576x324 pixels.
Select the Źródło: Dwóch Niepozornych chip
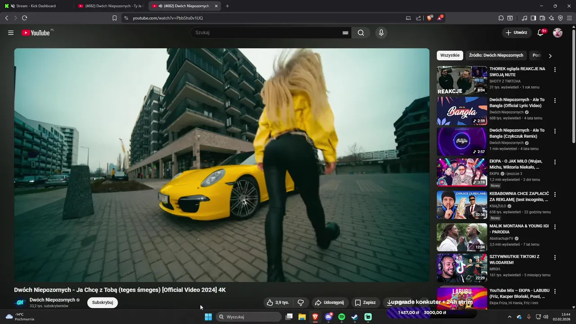[496, 55]
